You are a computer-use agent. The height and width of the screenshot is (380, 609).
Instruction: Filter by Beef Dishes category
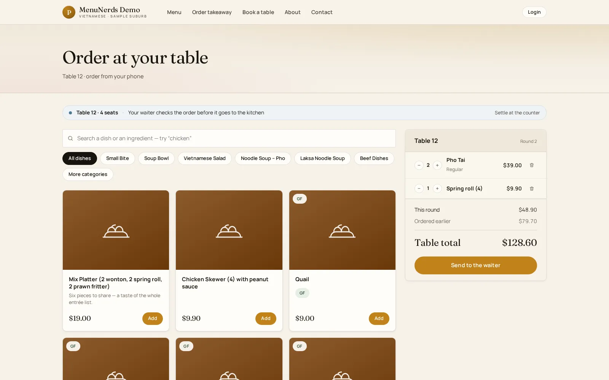[374, 158]
